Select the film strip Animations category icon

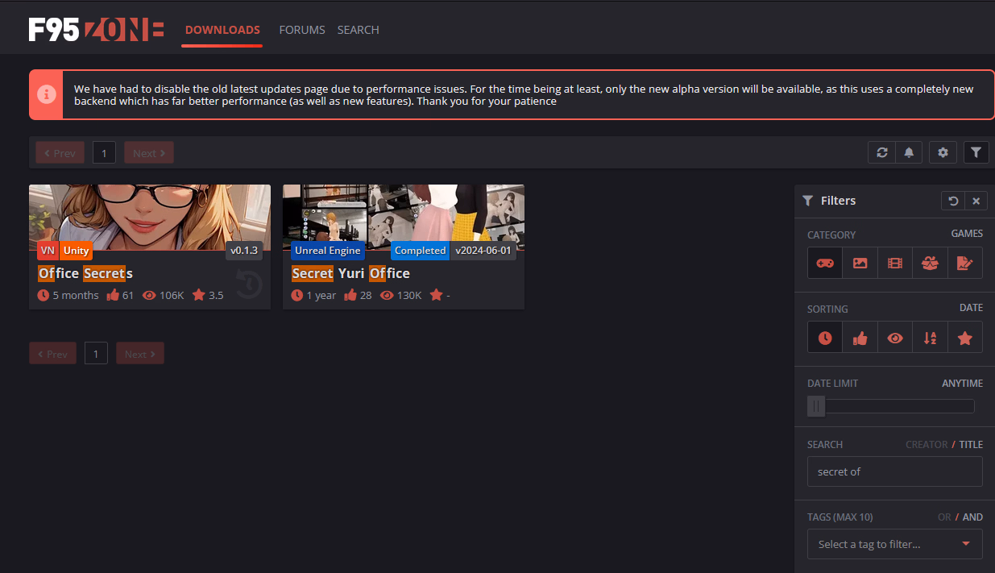click(894, 264)
